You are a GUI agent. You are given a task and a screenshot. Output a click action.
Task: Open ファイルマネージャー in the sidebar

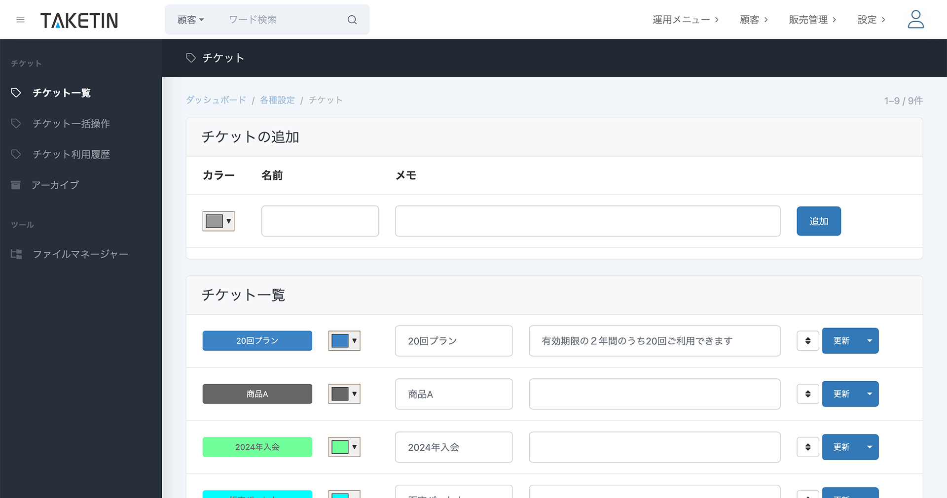[81, 254]
